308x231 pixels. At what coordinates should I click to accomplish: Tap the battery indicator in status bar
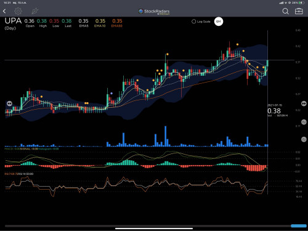click(301, 2)
